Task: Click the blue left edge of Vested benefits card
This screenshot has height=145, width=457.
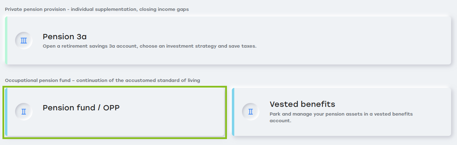Action: 233,112
